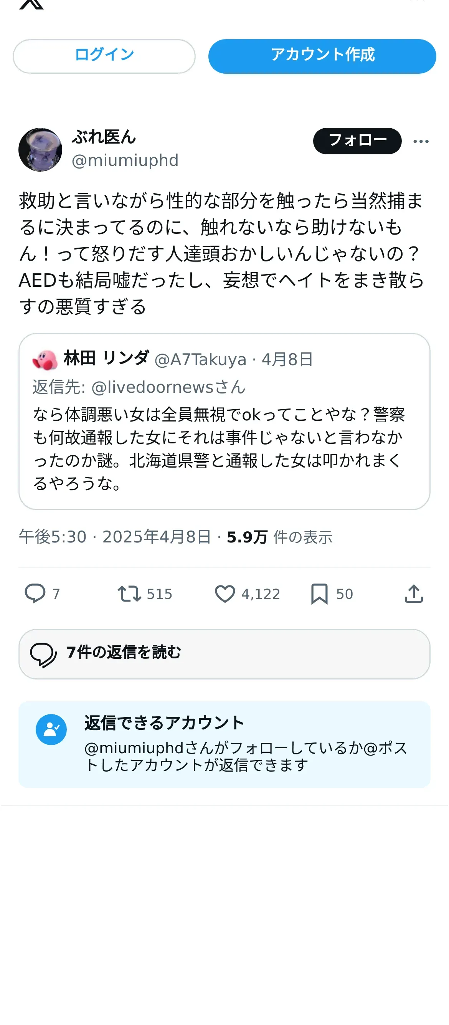The image size is (449, 1025).
Task: Click the double speech bubble icon
Action: [x=44, y=655]
